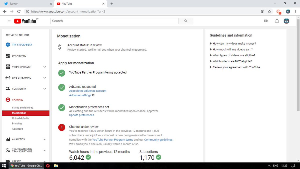Expand the Live Streaming section

pyautogui.click(x=44, y=78)
